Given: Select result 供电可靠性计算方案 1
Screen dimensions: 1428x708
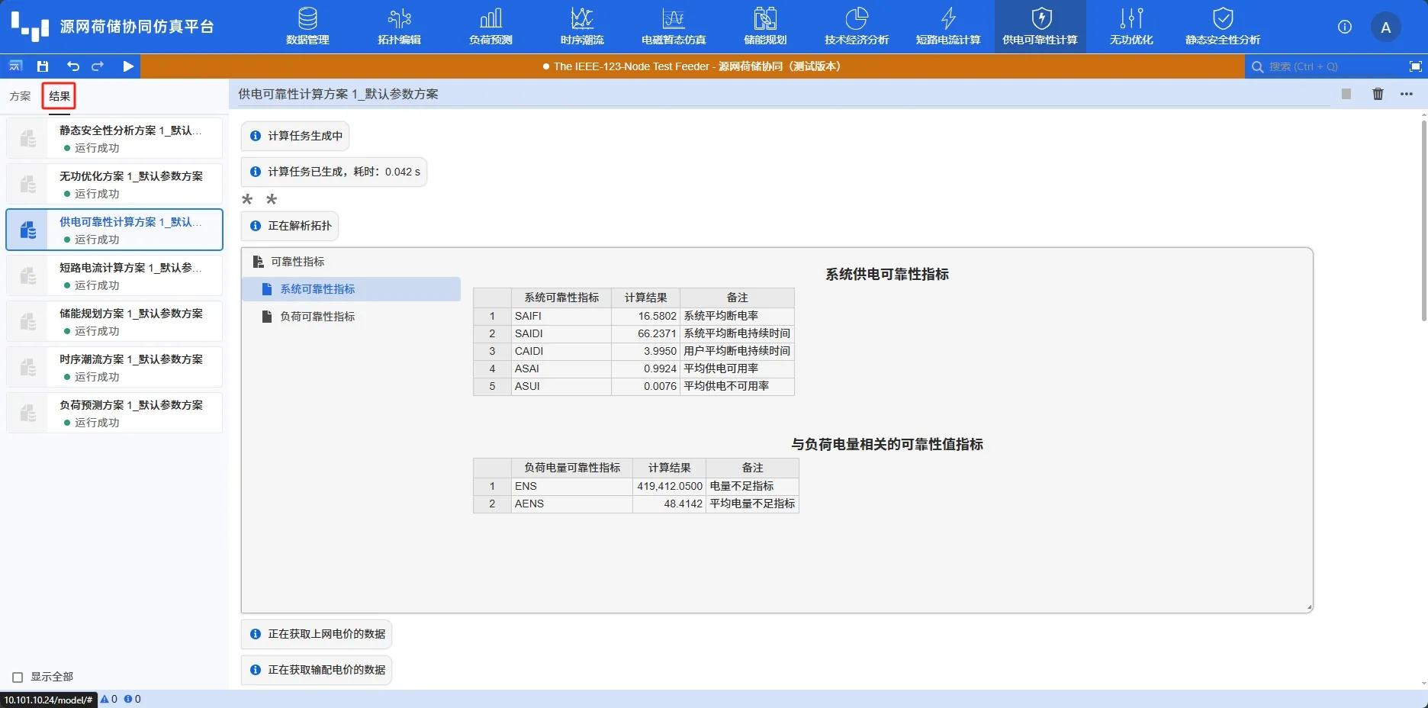Looking at the screenshot, I should pyautogui.click(x=114, y=230).
